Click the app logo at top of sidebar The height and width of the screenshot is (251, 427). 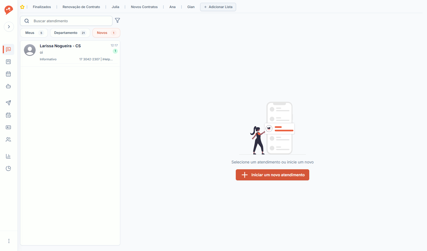(x=9, y=10)
